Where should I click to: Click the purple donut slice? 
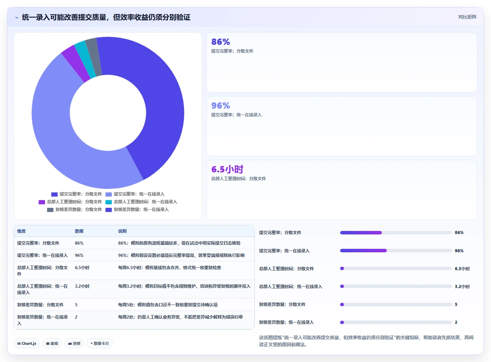tap(76, 64)
